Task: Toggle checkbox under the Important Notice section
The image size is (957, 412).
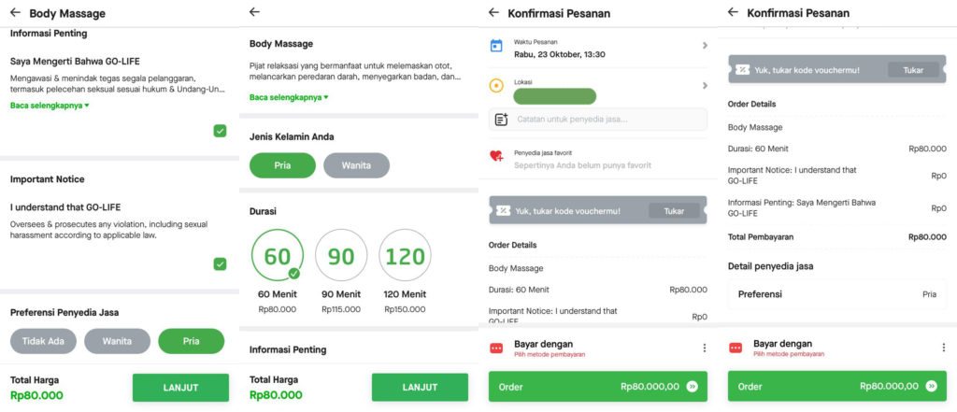Action: click(220, 263)
